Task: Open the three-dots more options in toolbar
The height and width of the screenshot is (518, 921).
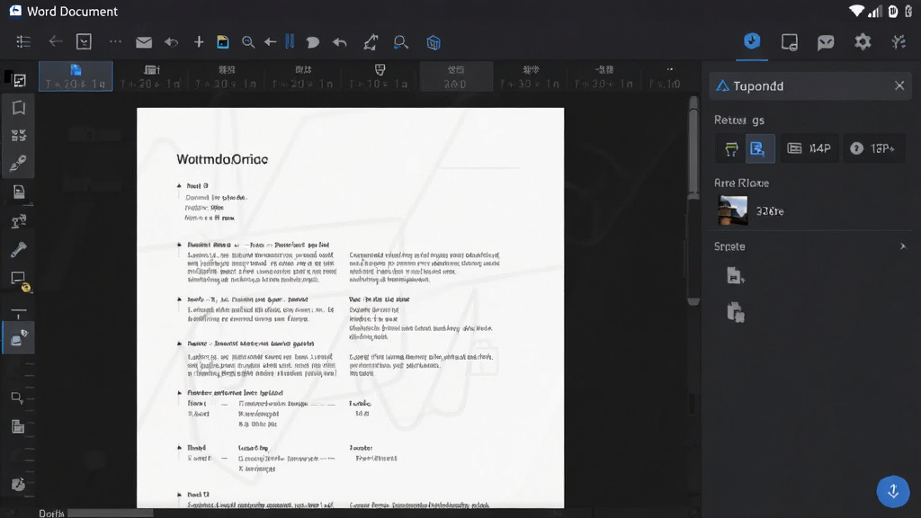Action: [115, 41]
